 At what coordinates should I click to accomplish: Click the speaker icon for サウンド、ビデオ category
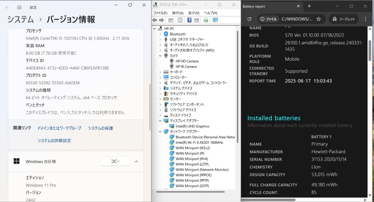click(x=166, y=83)
